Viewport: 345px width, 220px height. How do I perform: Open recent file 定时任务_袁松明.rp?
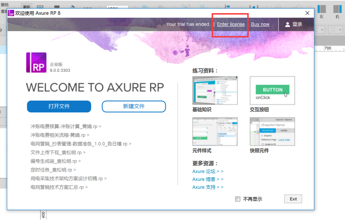[53, 170]
